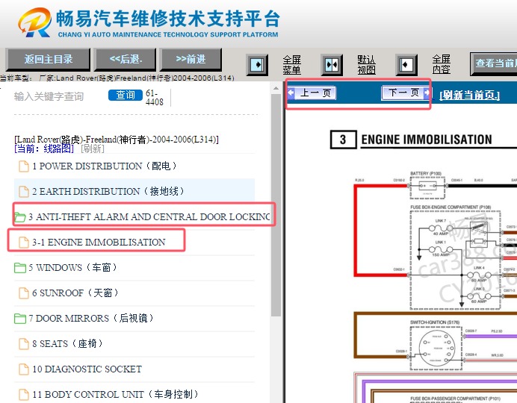Screen dimensions: 517x403
Task: Click the menu panel scrollbar thumb
Action: 276,205
